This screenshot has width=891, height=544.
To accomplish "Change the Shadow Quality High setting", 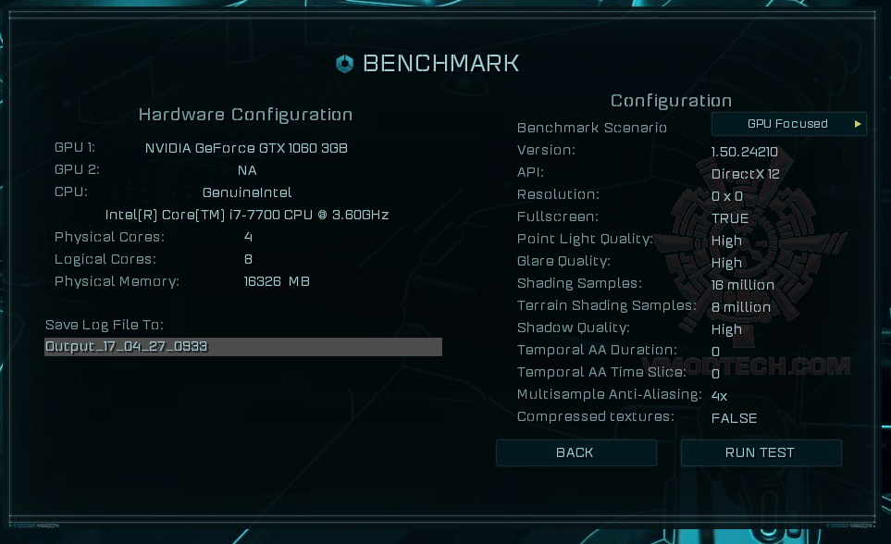I will (726, 329).
